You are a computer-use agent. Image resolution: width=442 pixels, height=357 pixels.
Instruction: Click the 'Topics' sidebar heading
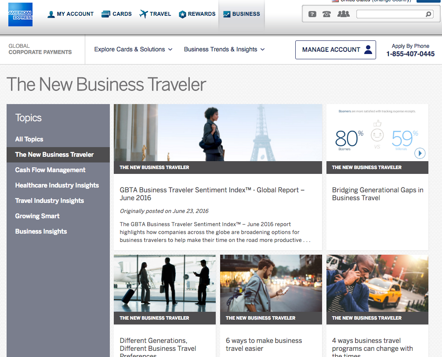[28, 118]
